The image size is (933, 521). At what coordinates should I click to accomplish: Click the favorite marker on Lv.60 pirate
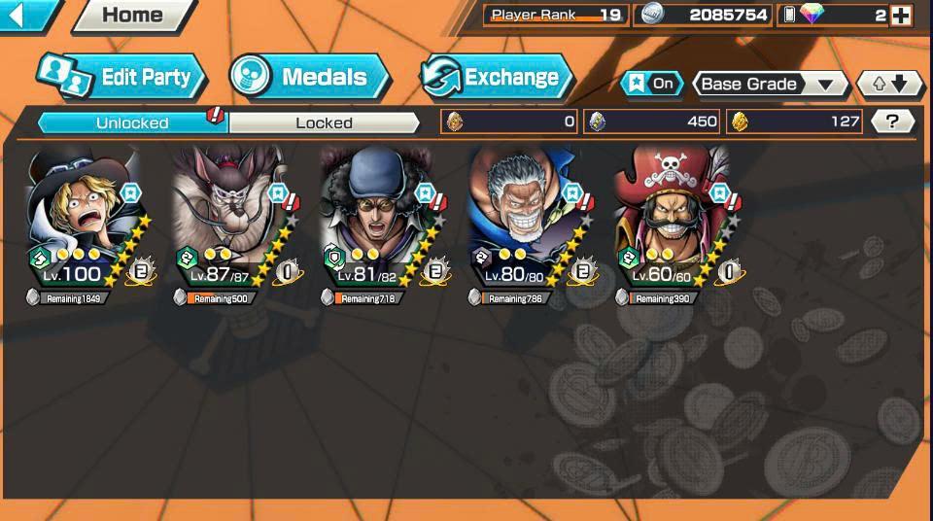tap(719, 193)
